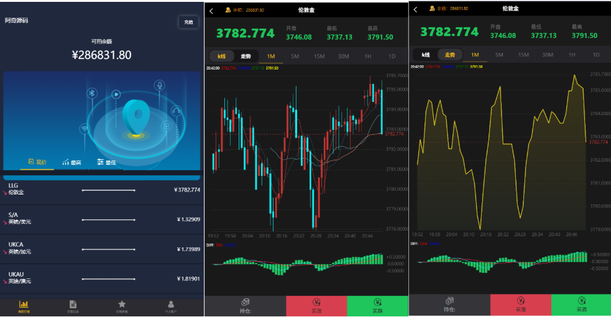Tap the location pin graphic in the banner

136,117
